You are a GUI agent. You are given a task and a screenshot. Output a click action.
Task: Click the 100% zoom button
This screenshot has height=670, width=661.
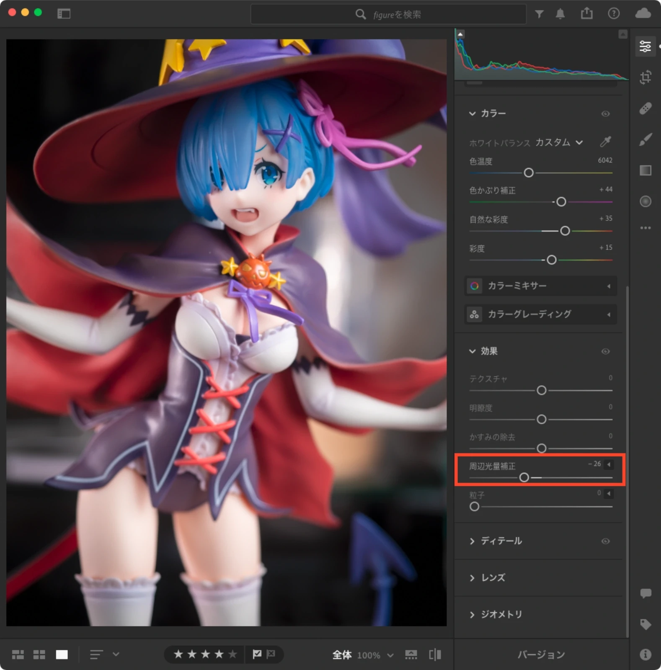(x=369, y=655)
